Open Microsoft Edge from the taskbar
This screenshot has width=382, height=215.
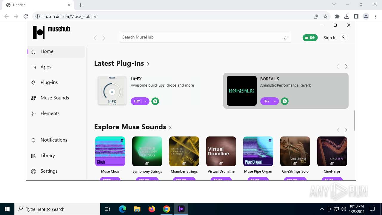[123, 209]
